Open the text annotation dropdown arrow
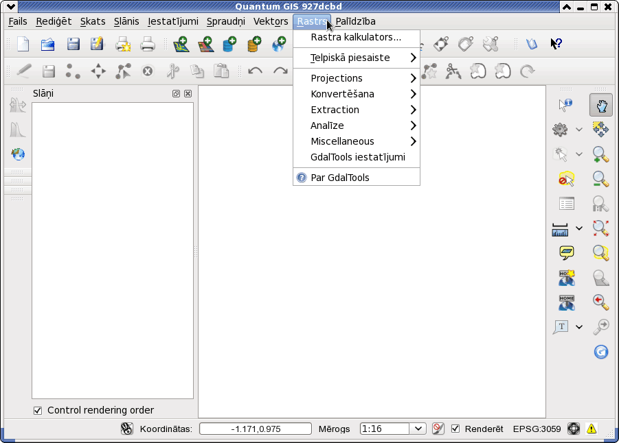 [x=578, y=326]
